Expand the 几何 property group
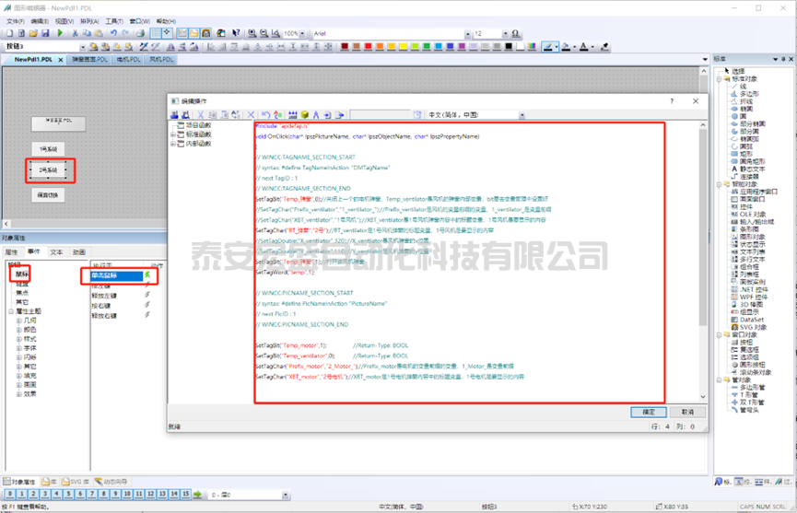This screenshot has width=797, height=513. click(x=19, y=320)
